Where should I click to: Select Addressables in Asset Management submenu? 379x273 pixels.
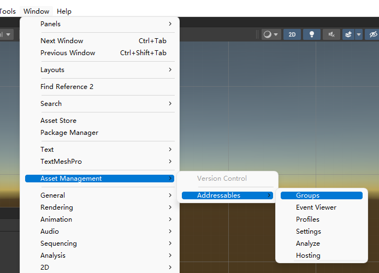(x=227, y=195)
